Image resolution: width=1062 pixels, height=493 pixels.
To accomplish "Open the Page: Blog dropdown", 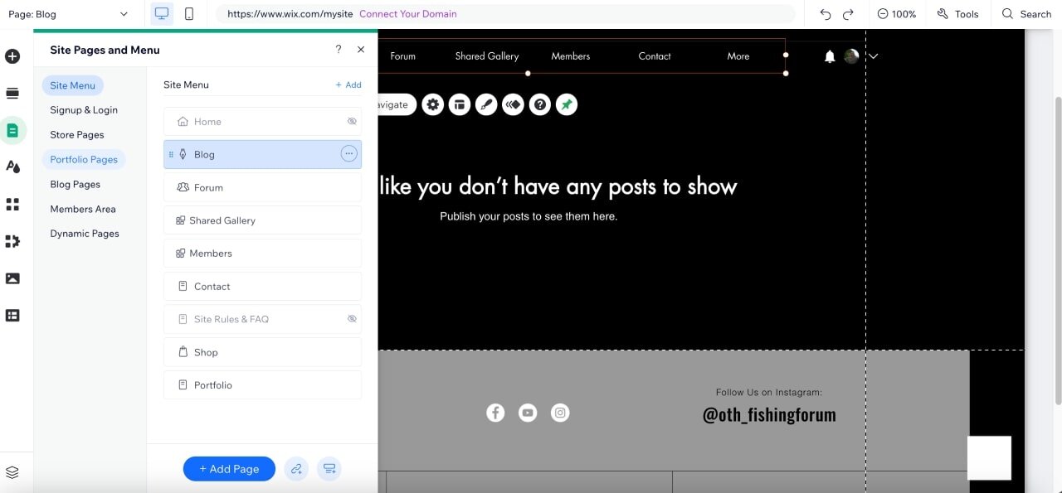I will [68, 14].
